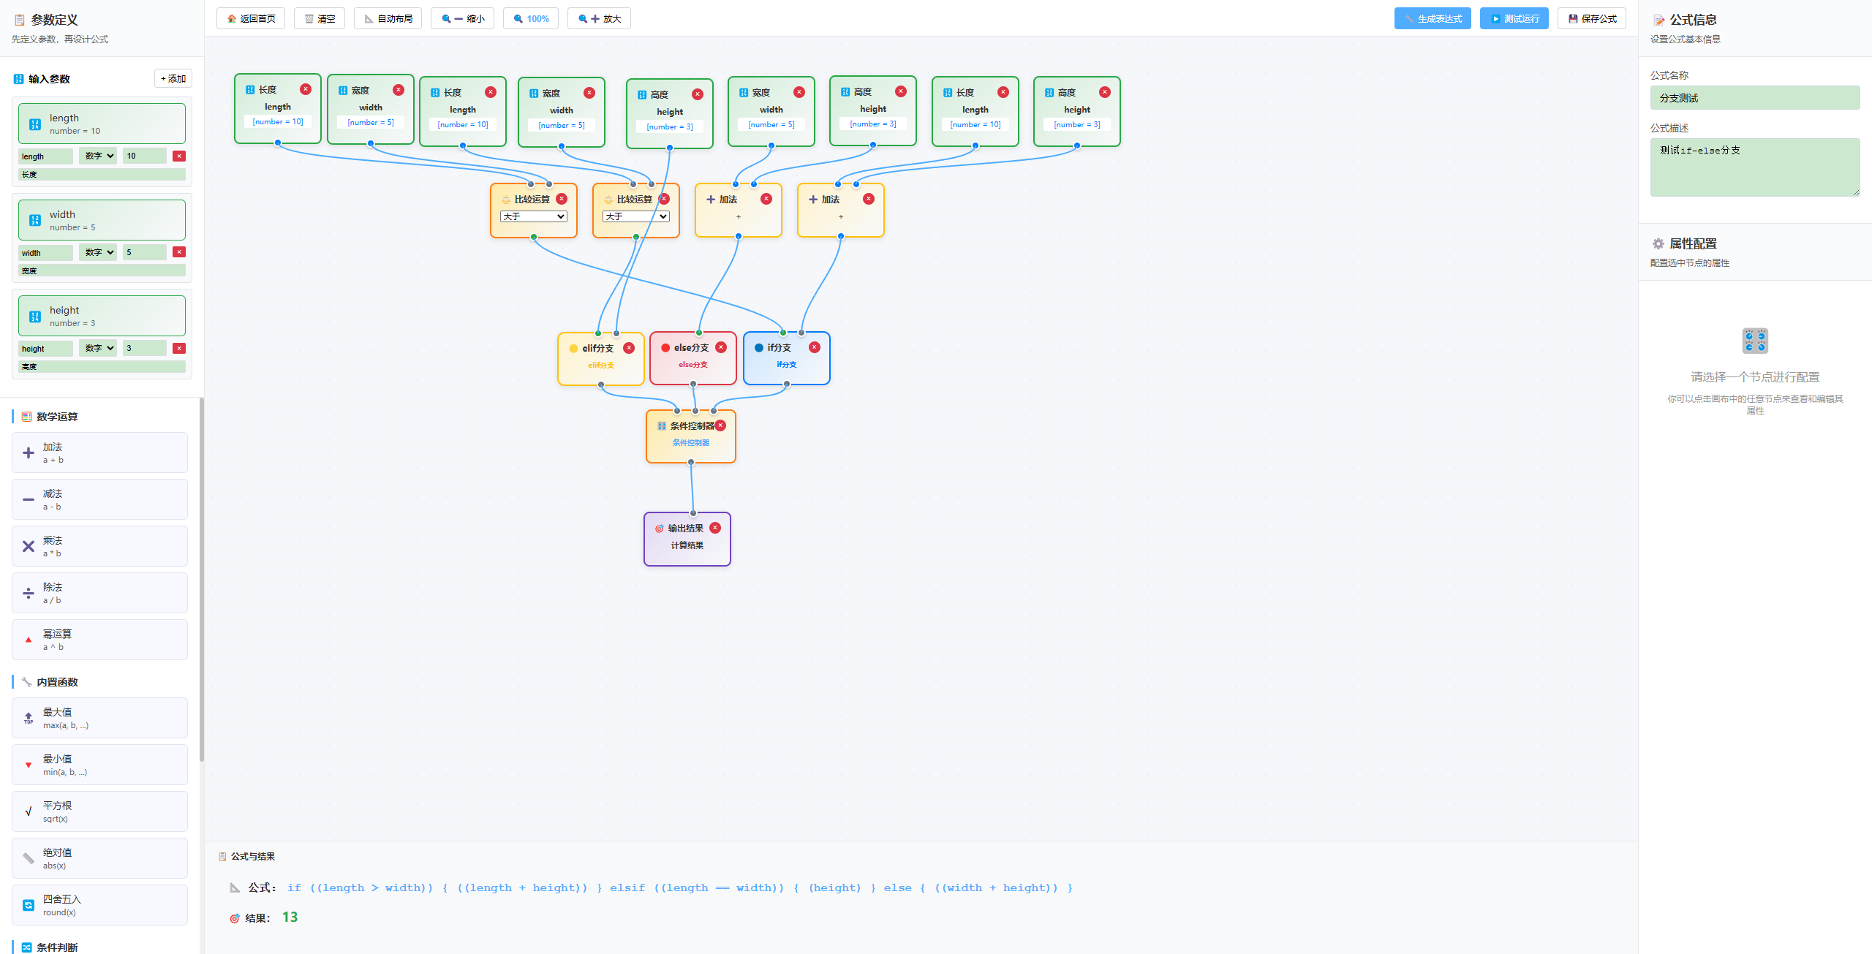The width and height of the screenshot is (1872, 954).
Task: Click 自动布局 in the toolbar
Action: 388,18
